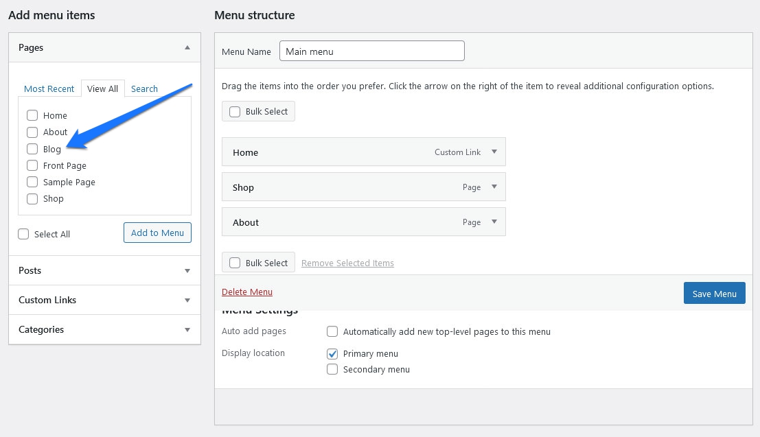
Task: Click the Add to Menu button
Action: (x=157, y=233)
